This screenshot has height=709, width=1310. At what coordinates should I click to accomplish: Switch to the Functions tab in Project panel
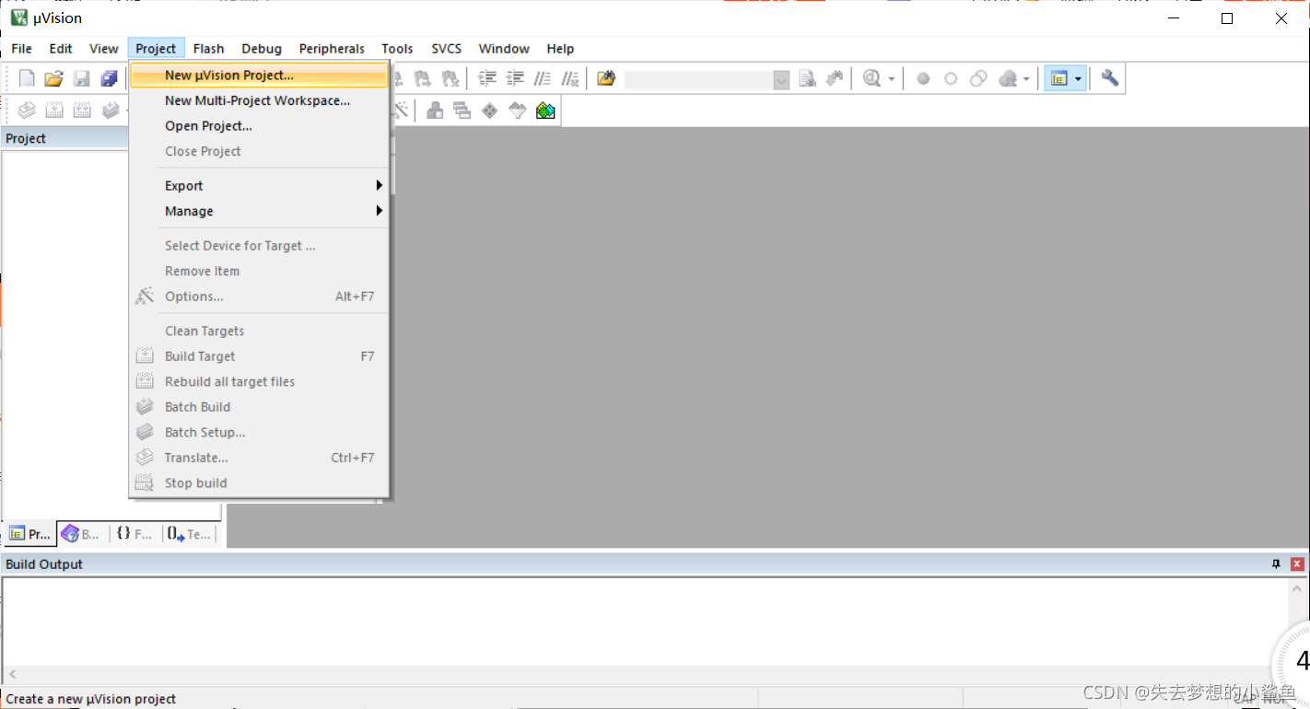pyautogui.click(x=135, y=534)
